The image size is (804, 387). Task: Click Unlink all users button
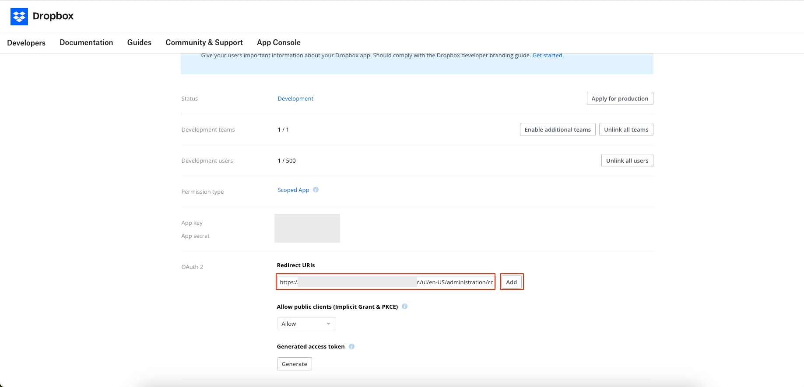point(627,160)
